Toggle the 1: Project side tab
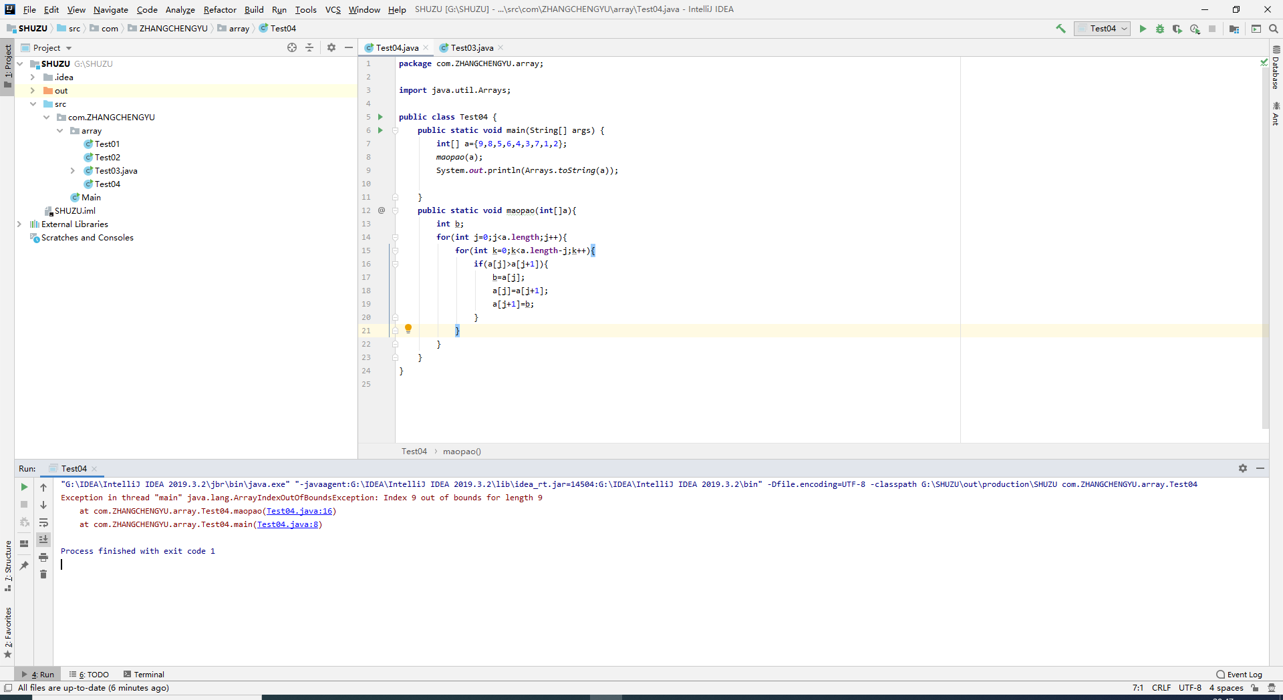1283x700 pixels. pos(7,65)
